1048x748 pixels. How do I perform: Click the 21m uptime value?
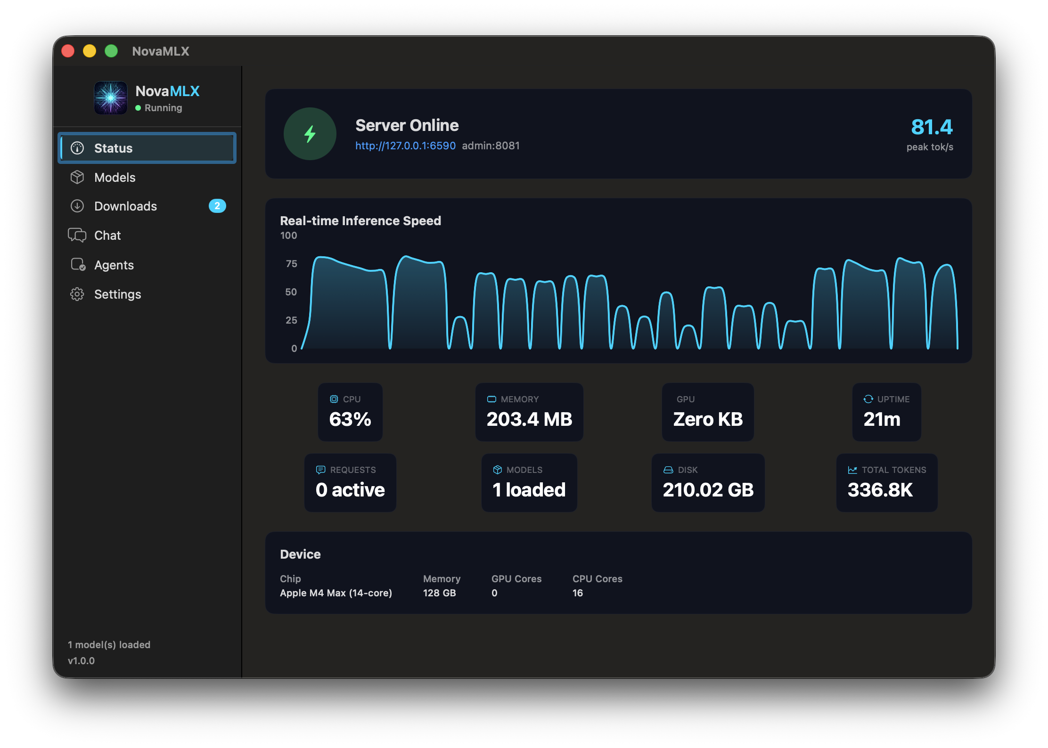click(x=882, y=419)
